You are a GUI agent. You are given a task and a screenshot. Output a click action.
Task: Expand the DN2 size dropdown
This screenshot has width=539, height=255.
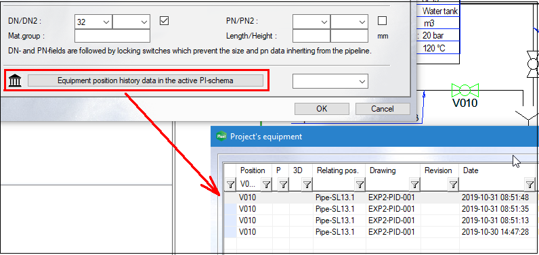(131, 22)
